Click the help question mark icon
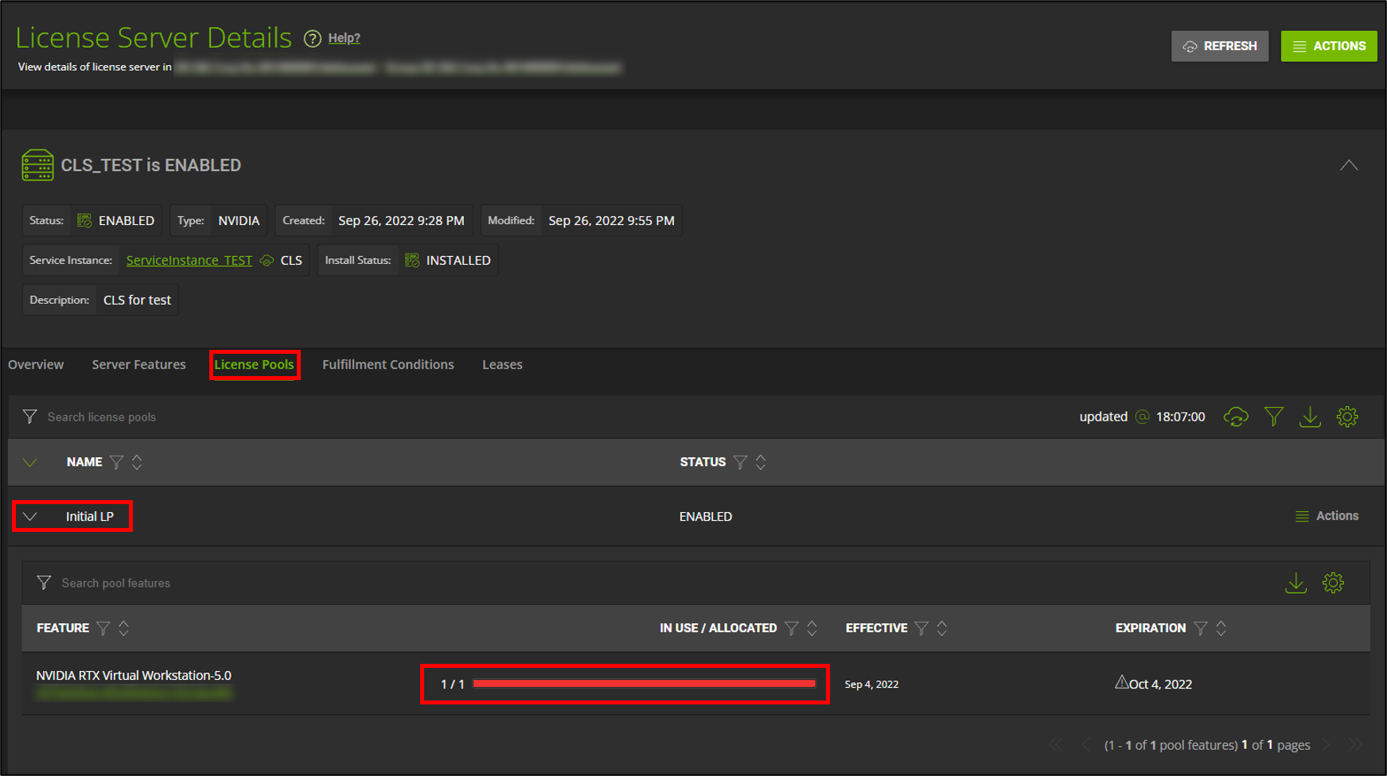 (313, 38)
